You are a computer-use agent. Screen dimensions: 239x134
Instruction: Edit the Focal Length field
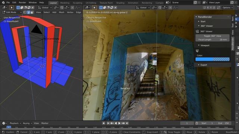(x=212, y=39)
